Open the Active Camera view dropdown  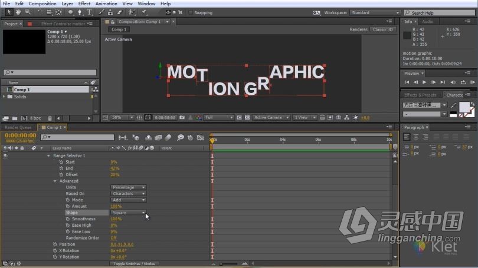click(x=271, y=117)
